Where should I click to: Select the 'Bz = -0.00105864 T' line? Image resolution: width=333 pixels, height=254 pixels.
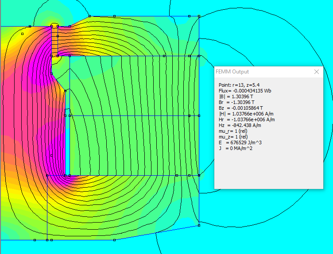click(x=241, y=108)
